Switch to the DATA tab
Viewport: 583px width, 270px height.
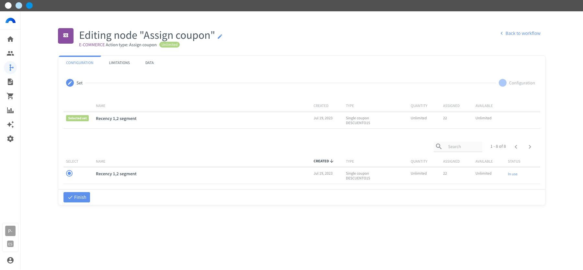point(149,63)
